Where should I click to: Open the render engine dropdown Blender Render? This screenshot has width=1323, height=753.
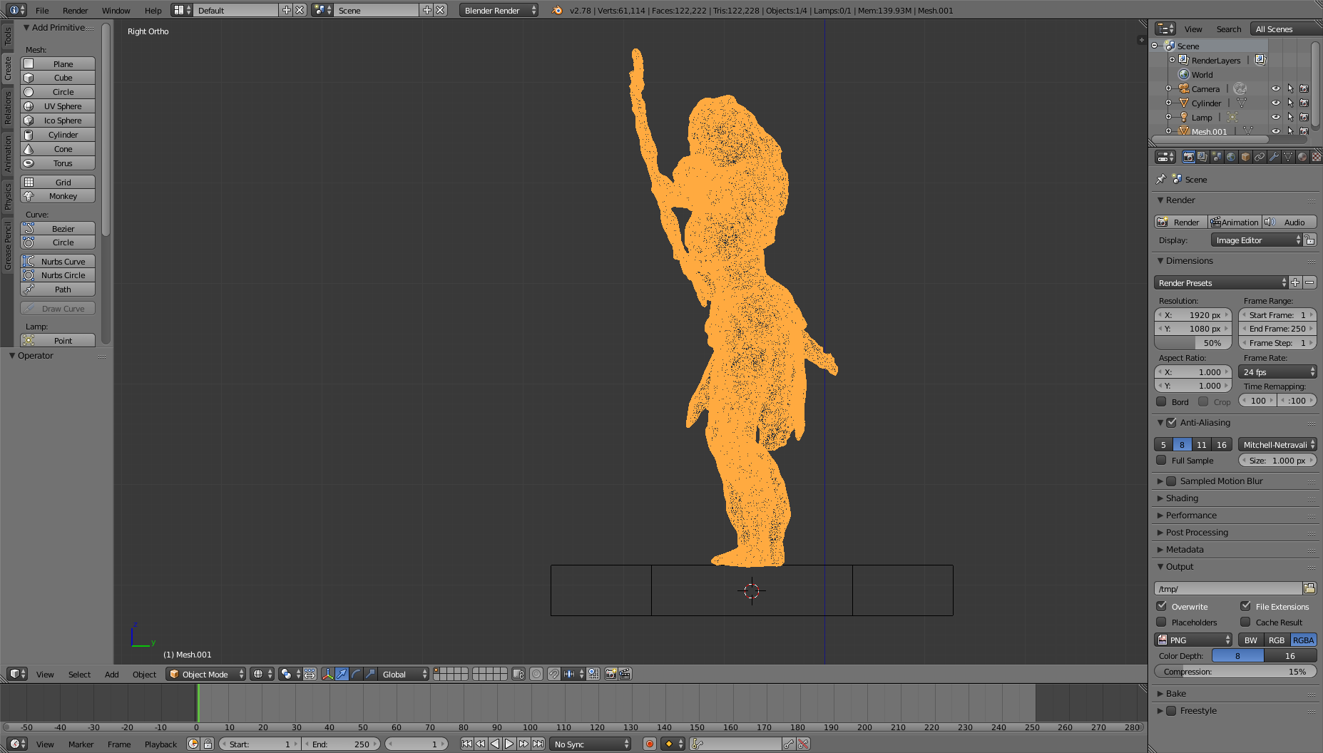point(499,10)
